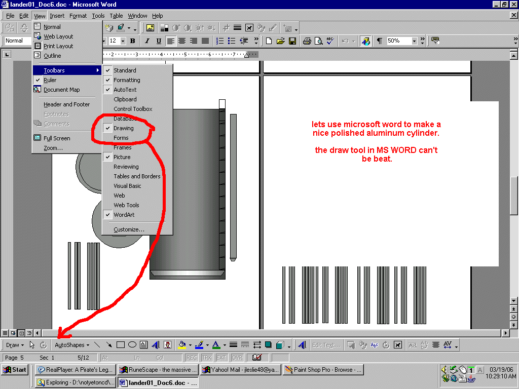Uncheck the WordArt toolbar in the submenu
The image size is (519, 389).
(137, 215)
